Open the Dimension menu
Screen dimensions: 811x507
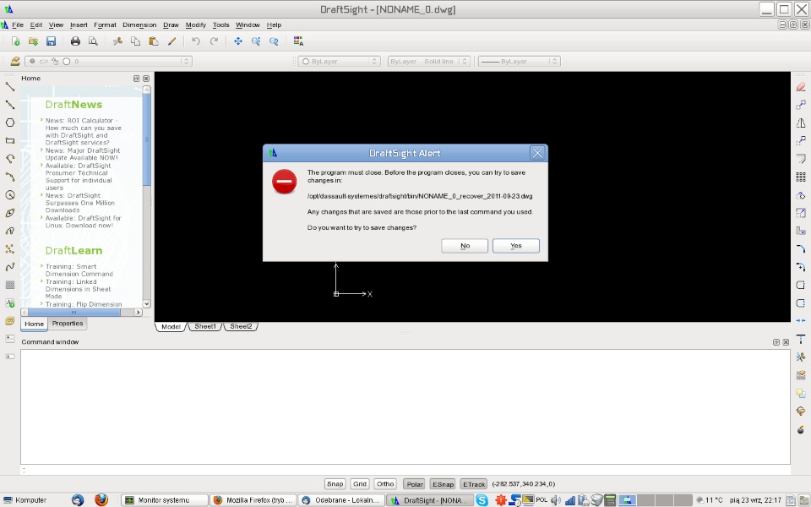(139, 25)
